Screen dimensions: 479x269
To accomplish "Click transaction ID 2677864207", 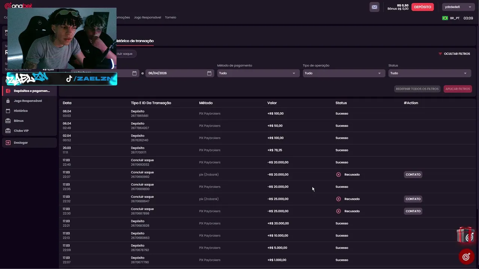I will click(140, 128).
